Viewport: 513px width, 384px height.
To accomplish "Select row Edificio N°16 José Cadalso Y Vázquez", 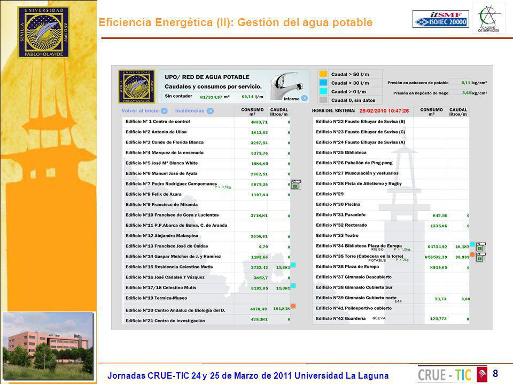I will tap(206, 277).
